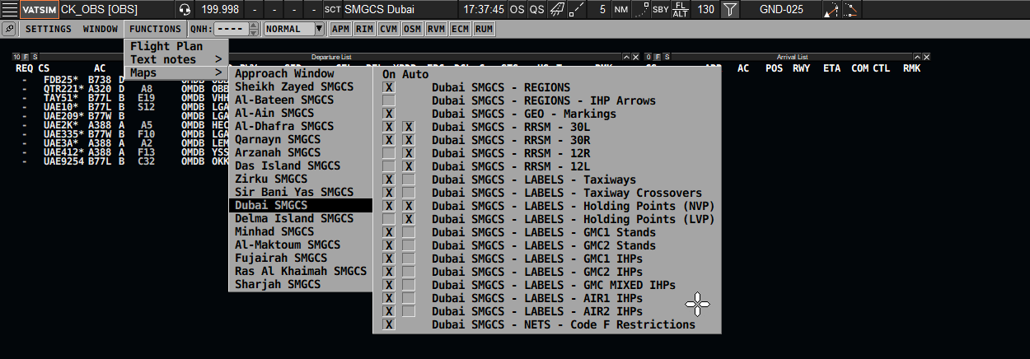1030x359 pixels.
Task: Toggle the OSM toolbar button
Action: pyautogui.click(x=412, y=29)
